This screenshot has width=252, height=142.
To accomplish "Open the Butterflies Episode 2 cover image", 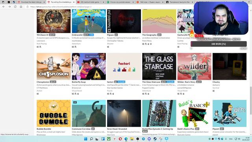I will tap(159, 113).
